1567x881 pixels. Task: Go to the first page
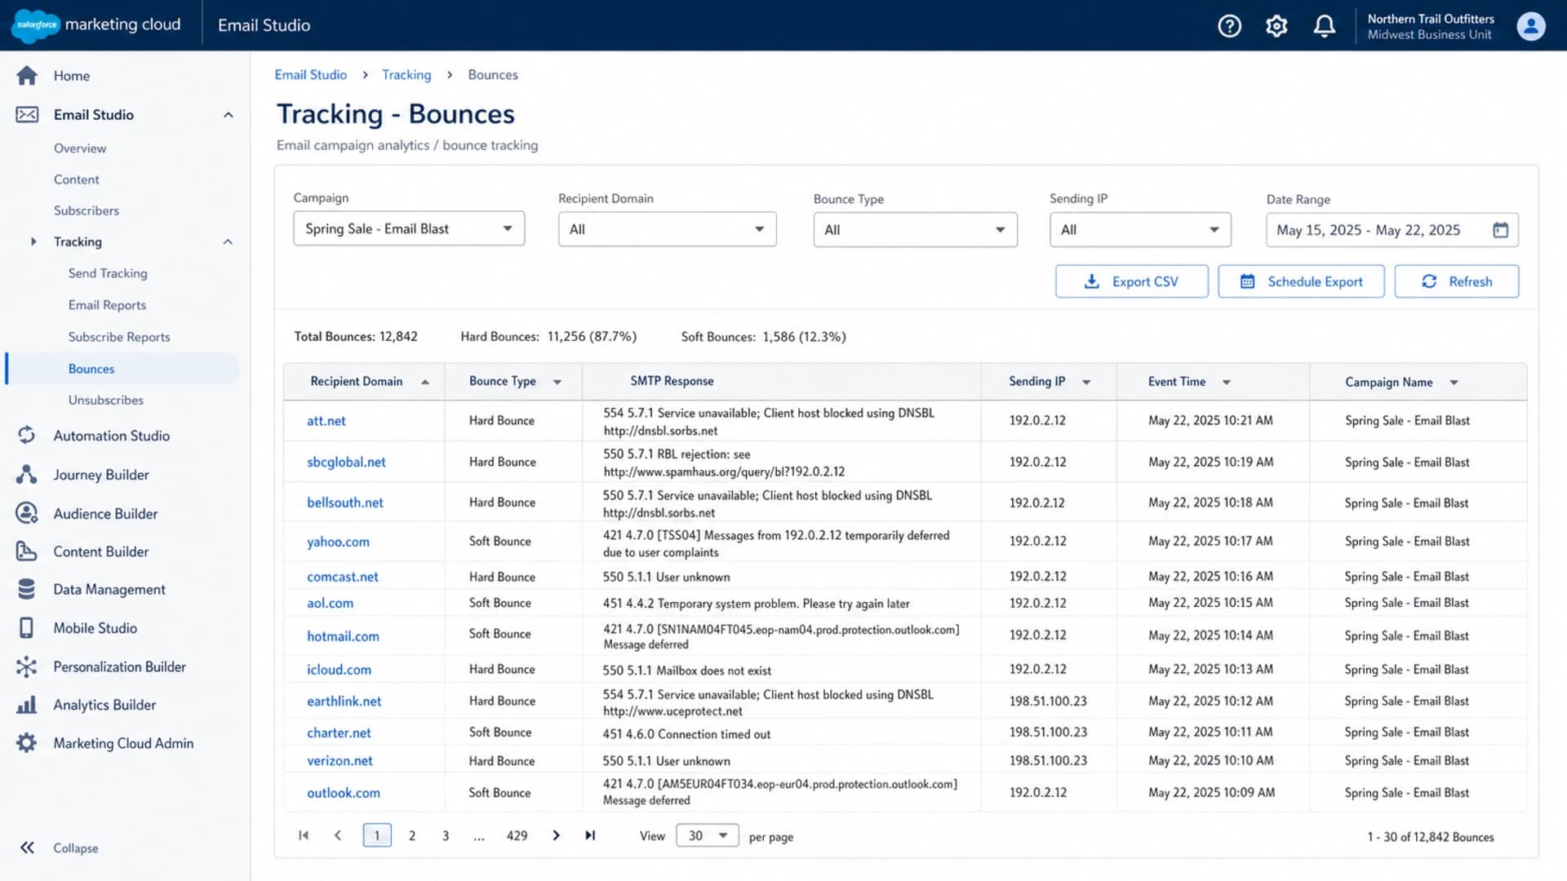304,835
